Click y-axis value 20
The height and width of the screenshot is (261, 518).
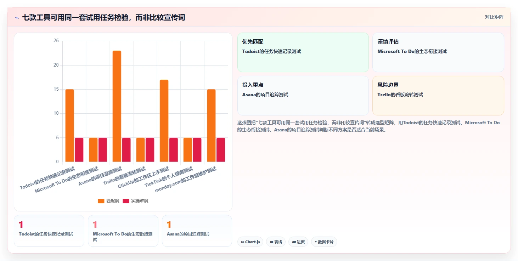[56, 65]
